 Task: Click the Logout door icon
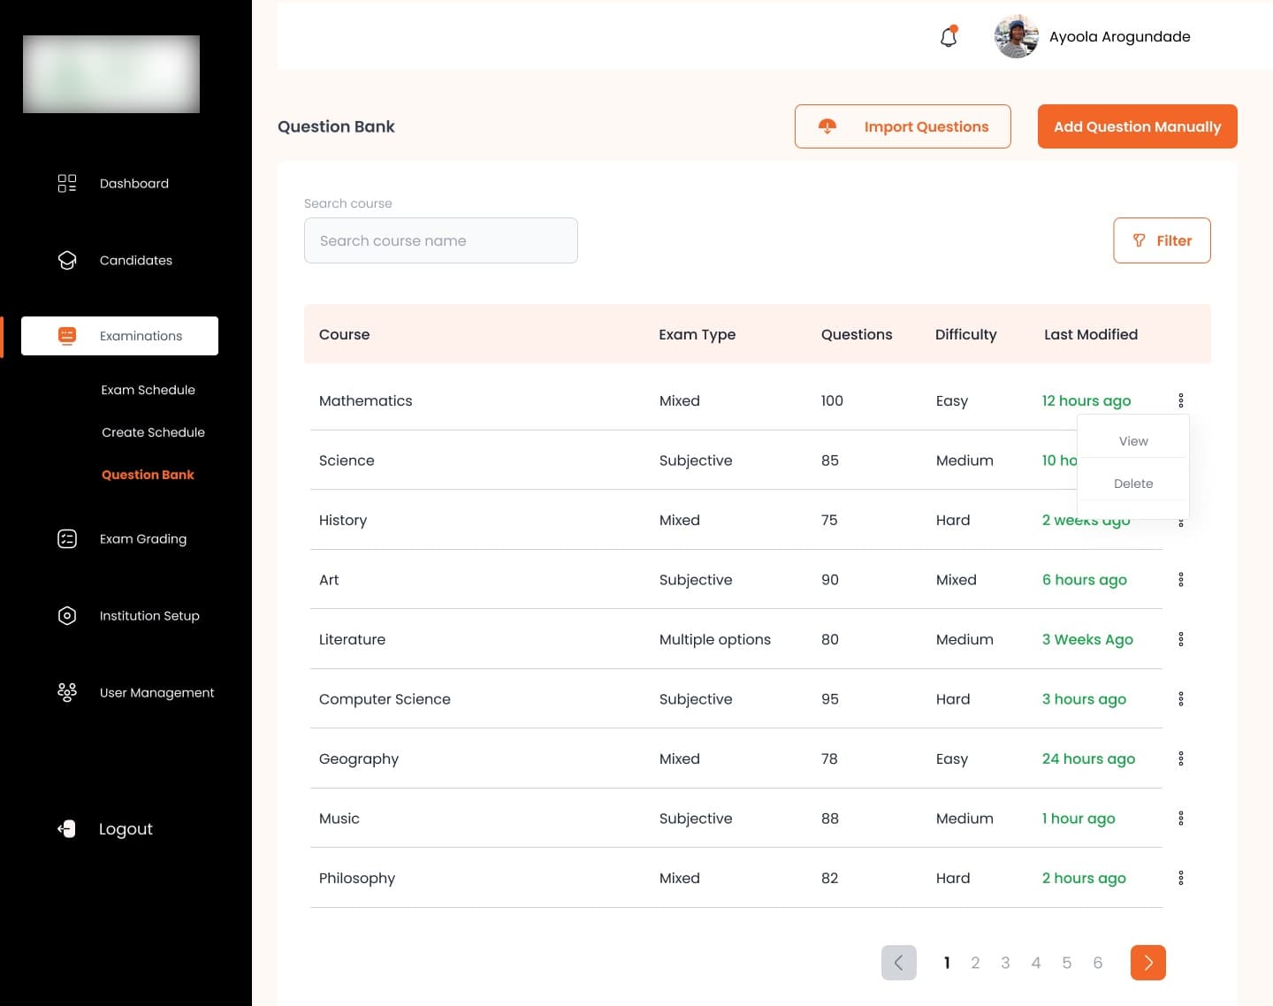[x=67, y=828]
